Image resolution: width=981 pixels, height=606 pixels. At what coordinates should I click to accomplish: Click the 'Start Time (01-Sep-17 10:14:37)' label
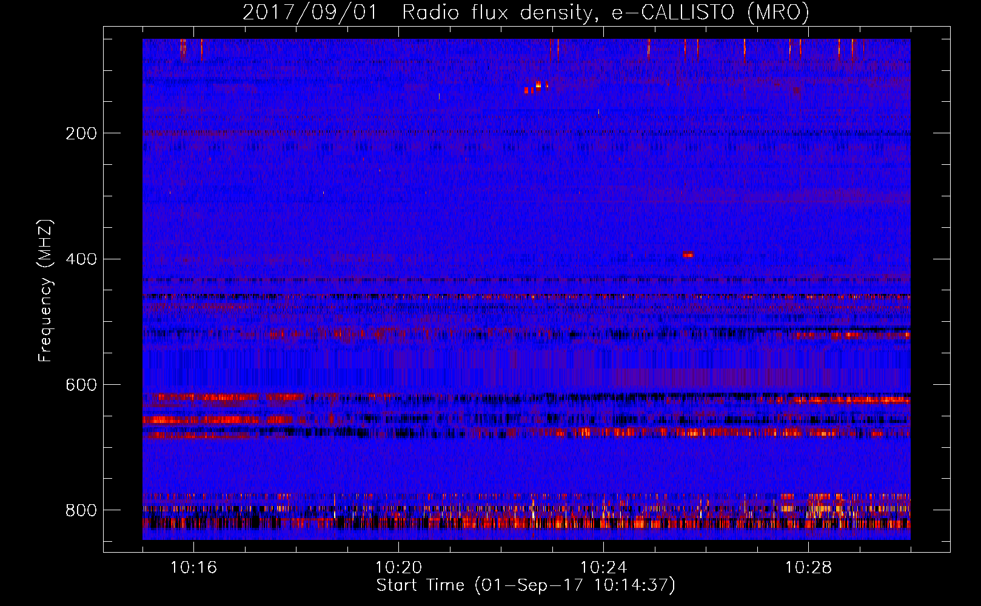(526, 585)
